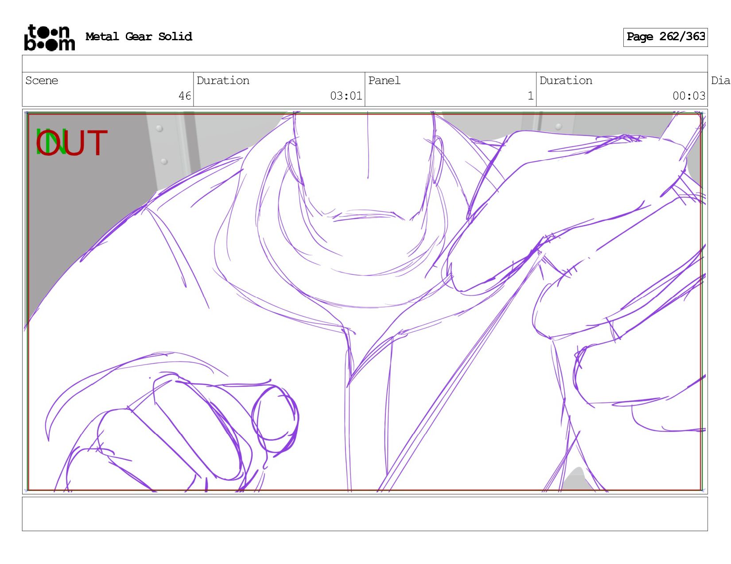
Task: Click the storyboard panel sketch thumbnail
Action: tap(365, 302)
